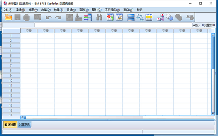Maximize the SPSS window
Screen dimensions: 218x136
201,4
